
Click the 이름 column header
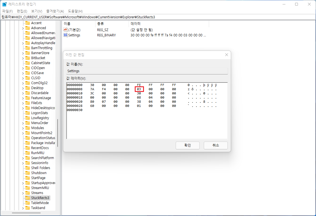(79, 24)
